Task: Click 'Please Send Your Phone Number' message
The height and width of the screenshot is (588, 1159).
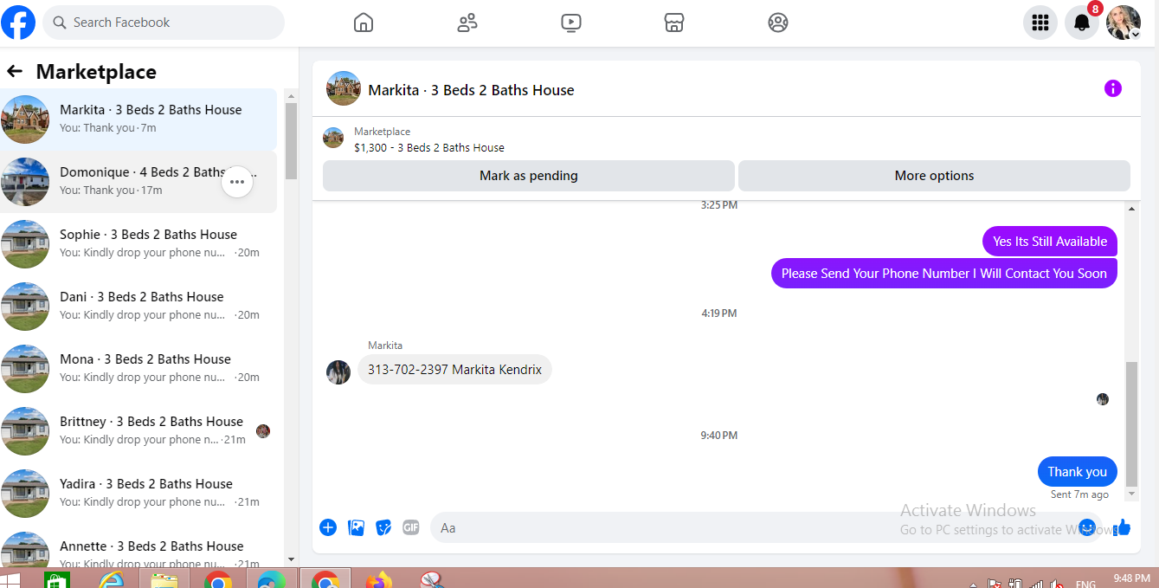Action: [944, 274]
